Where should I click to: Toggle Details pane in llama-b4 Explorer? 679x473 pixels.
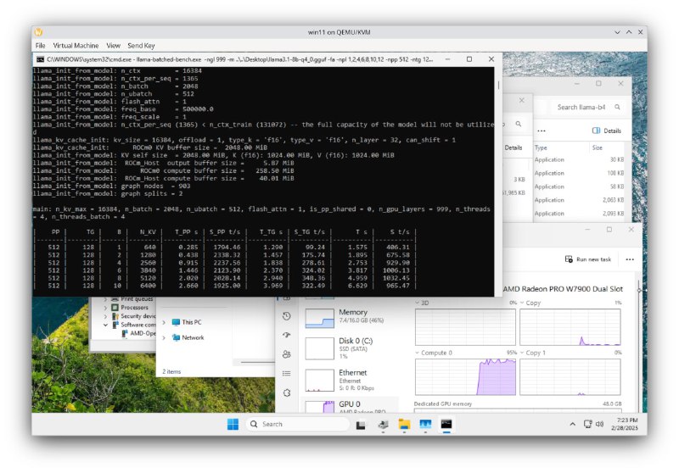coord(607,131)
